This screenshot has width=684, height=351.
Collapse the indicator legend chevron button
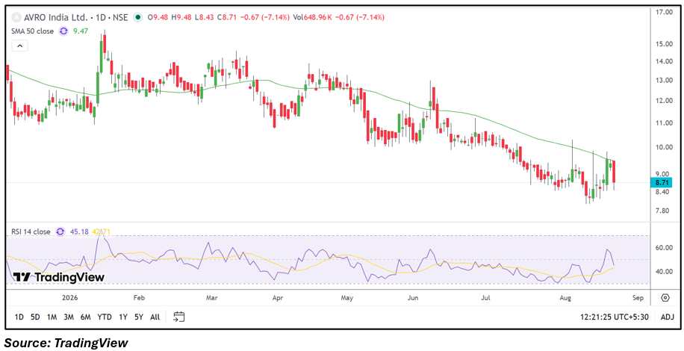[x=20, y=45]
